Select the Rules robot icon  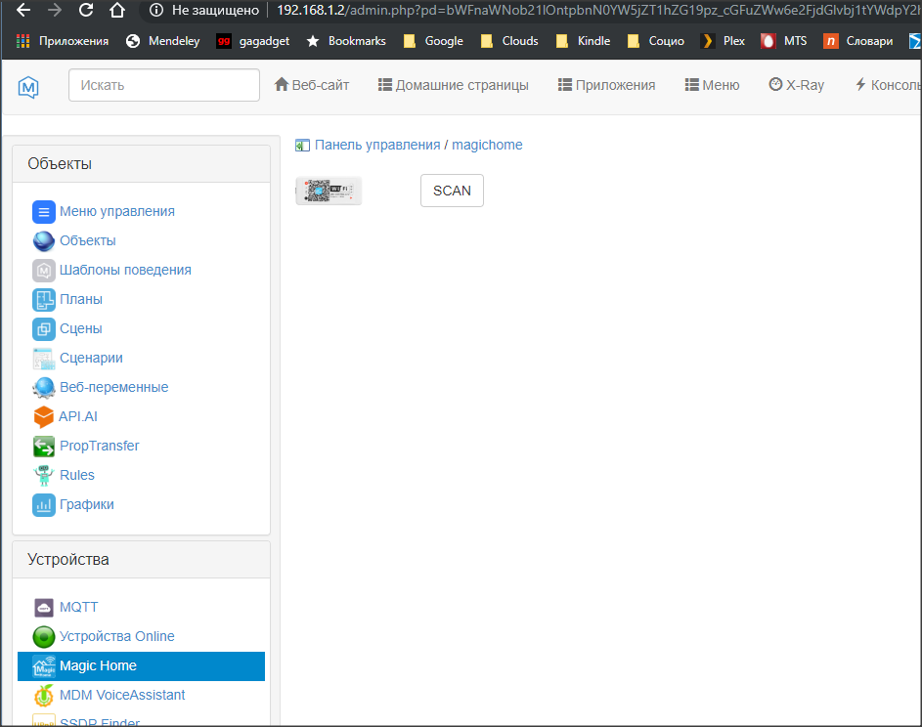44,476
